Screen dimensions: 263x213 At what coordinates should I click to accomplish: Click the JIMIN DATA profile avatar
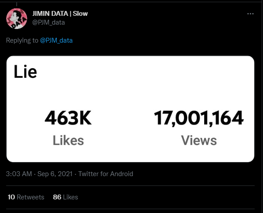click(17, 18)
